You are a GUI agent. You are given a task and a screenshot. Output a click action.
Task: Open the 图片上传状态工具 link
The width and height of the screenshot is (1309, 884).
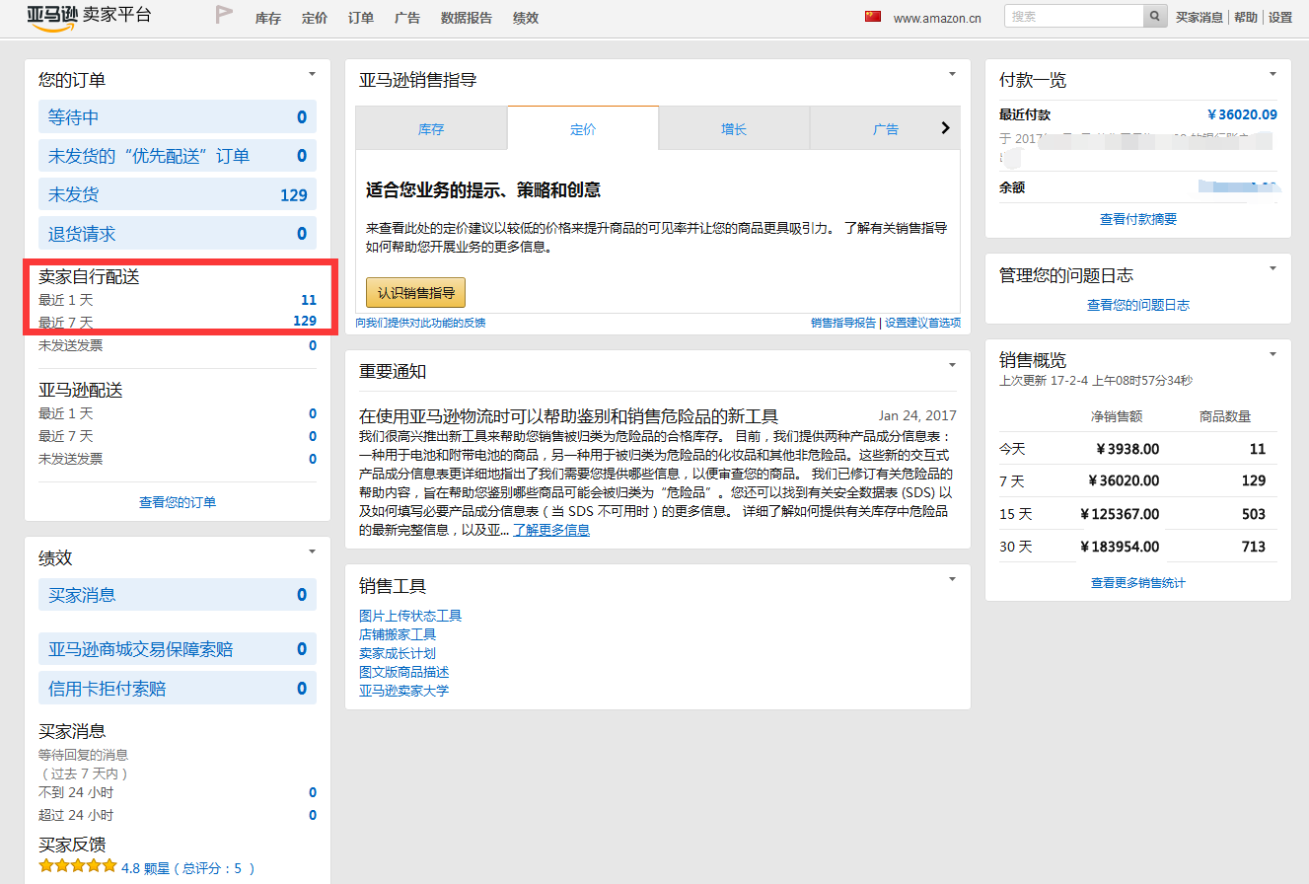click(410, 616)
